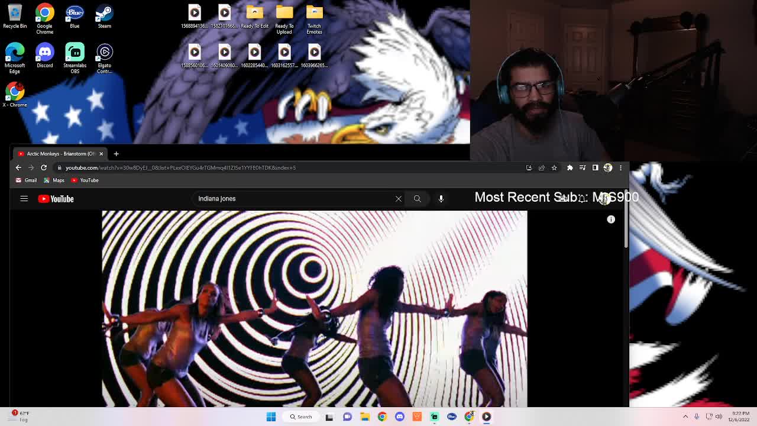
Task: Open taskbar Search box
Action: 300,417
